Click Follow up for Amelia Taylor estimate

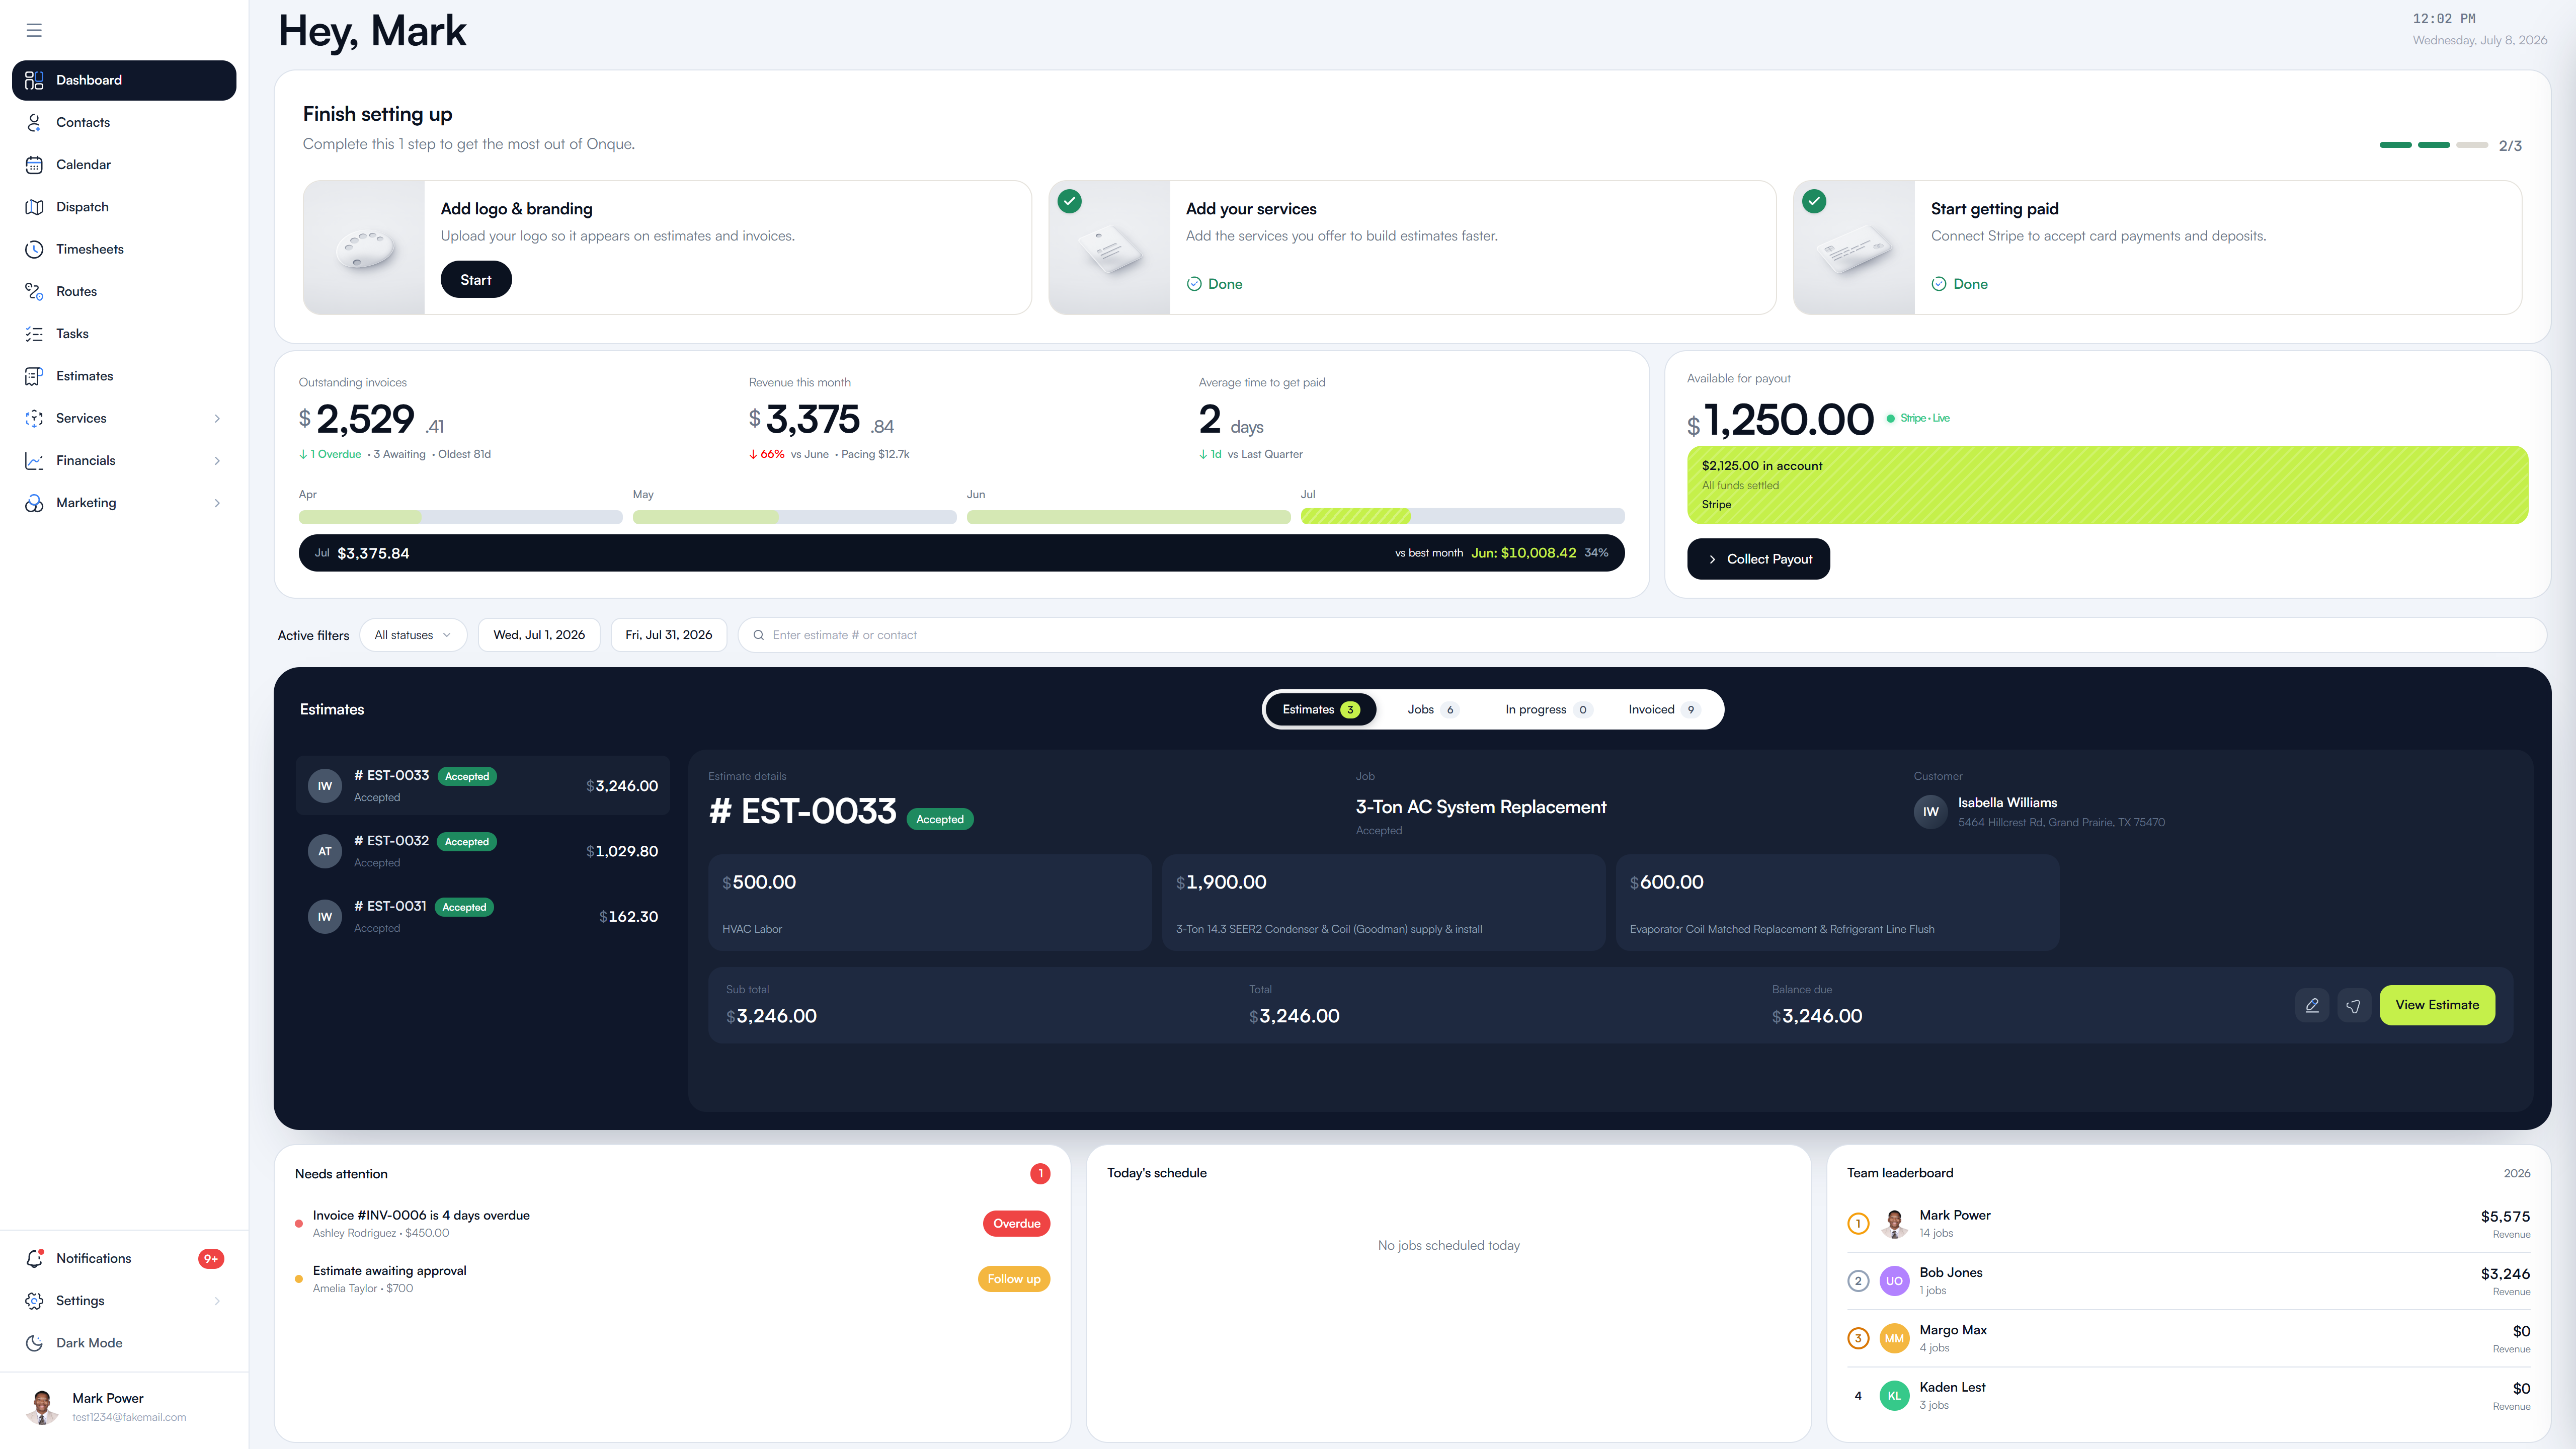pos(1014,1279)
